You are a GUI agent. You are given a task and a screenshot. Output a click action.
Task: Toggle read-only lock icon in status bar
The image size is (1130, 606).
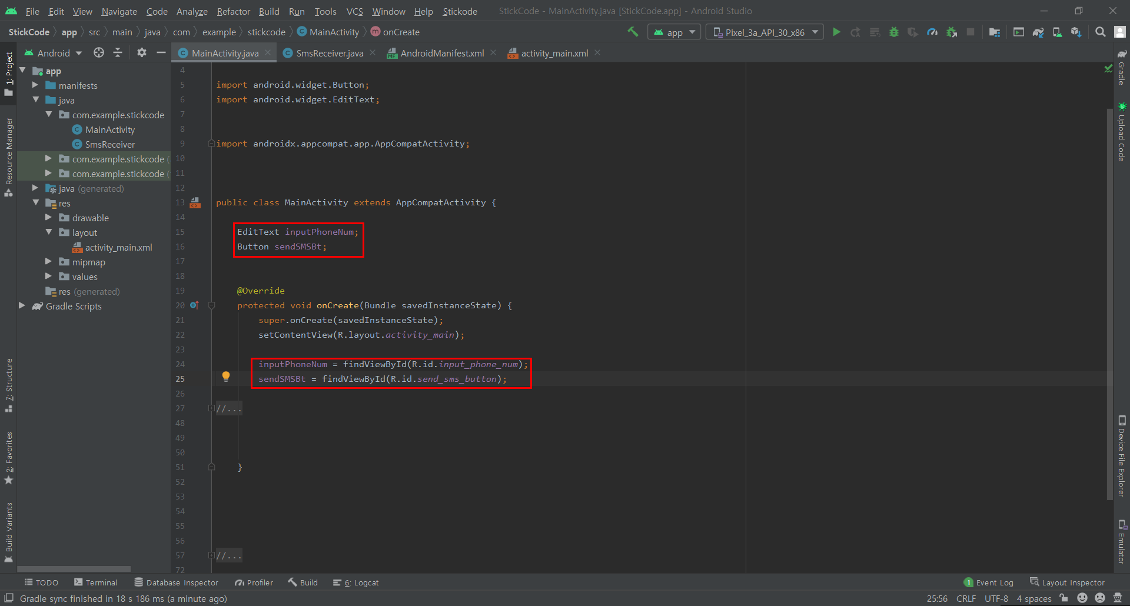pos(1063,598)
